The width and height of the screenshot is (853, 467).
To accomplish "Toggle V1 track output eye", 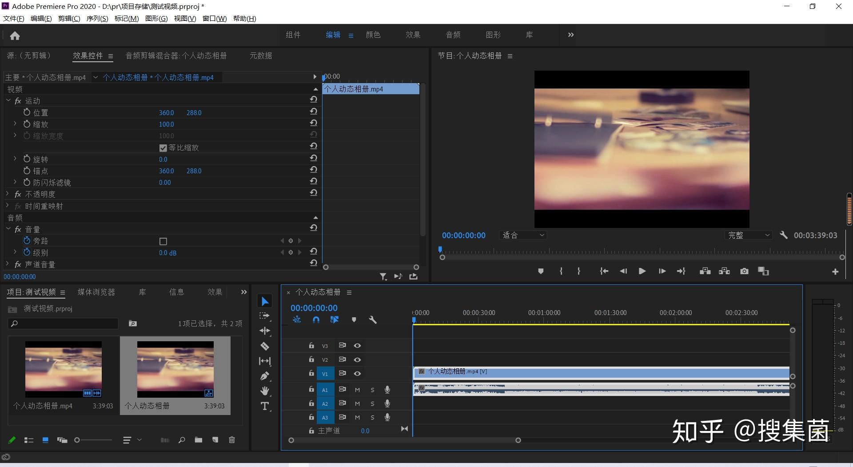I will (x=357, y=374).
